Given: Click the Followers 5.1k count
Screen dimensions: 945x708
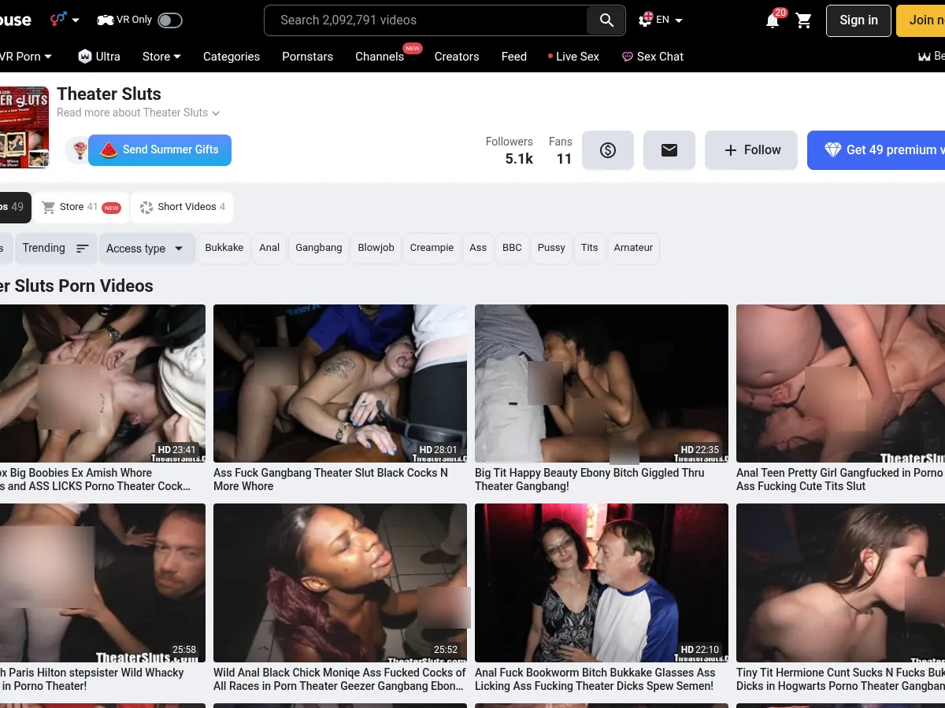Looking at the screenshot, I should click(510, 150).
